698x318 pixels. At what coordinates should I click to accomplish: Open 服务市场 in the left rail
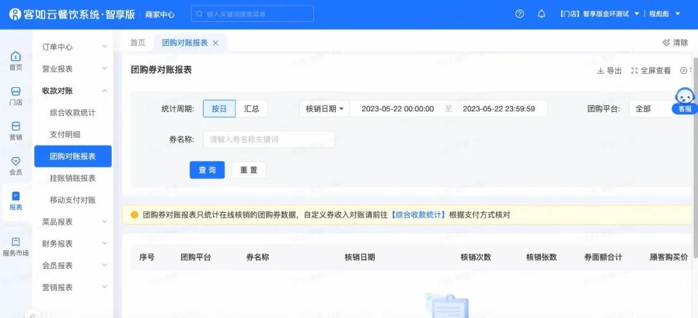point(16,247)
